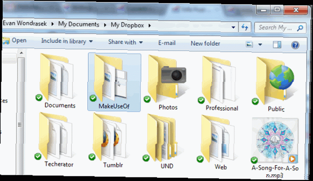This screenshot has width=313, height=181.
Task: Click the navigation pane scroll up arrow
Action: tap(21, 53)
